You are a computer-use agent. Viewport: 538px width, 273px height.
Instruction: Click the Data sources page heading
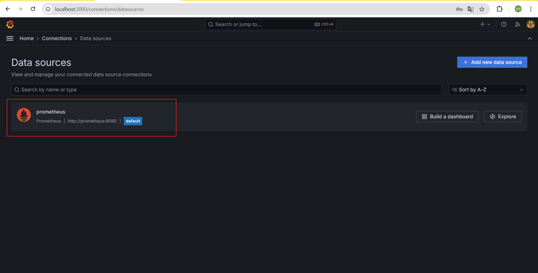pos(41,63)
